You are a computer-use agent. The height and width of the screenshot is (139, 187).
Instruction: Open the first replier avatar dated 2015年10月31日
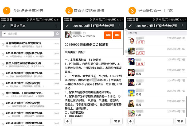[131, 41]
